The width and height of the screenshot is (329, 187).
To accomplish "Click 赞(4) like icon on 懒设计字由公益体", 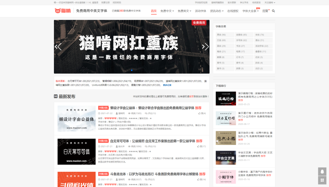I will pos(199,113).
